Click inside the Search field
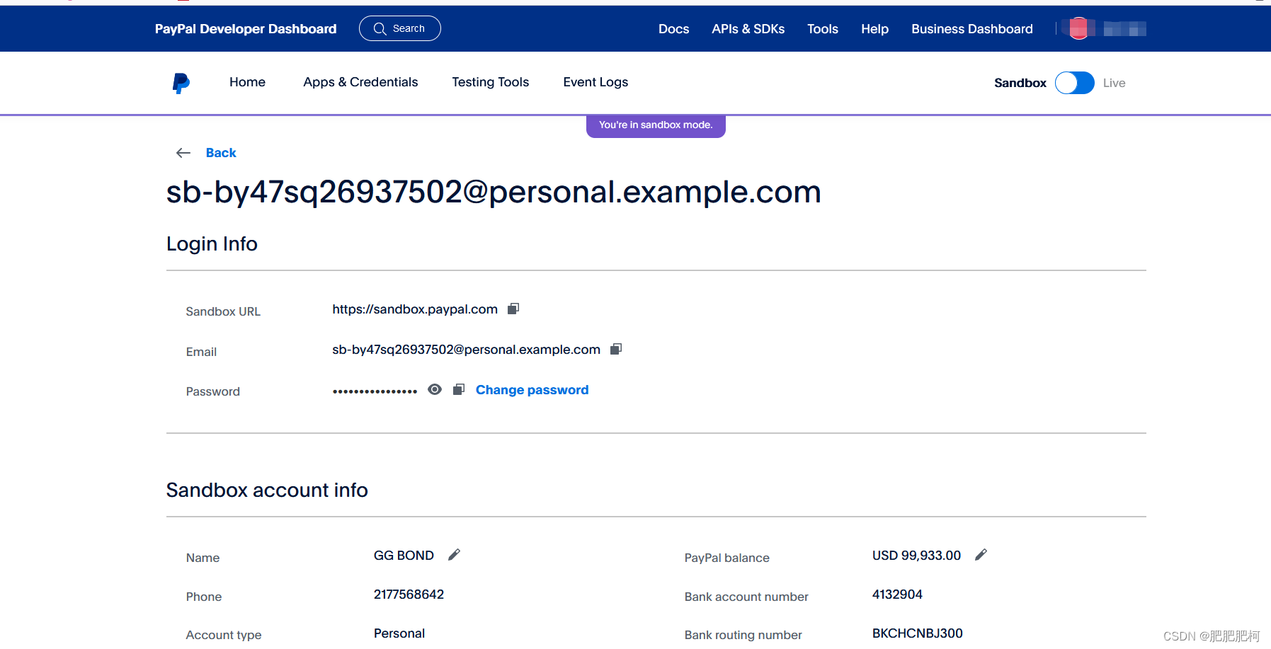The image size is (1271, 649). [400, 28]
